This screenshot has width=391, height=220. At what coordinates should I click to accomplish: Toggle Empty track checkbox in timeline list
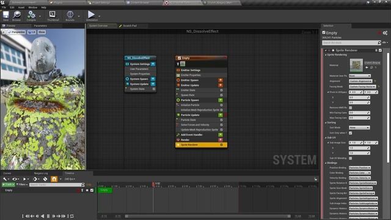(92, 190)
